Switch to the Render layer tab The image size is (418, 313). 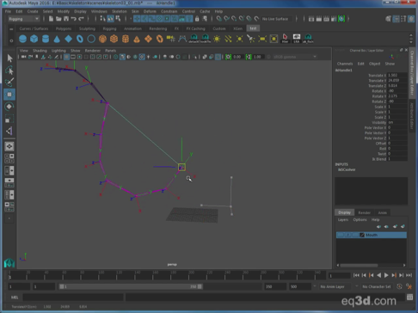pos(364,212)
